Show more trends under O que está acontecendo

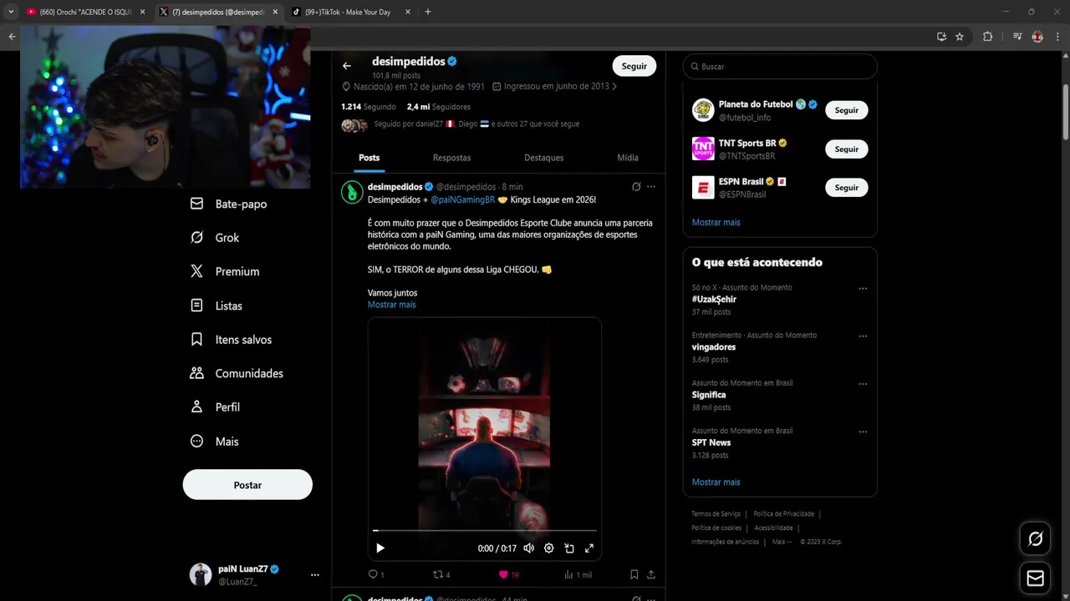pos(716,482)
